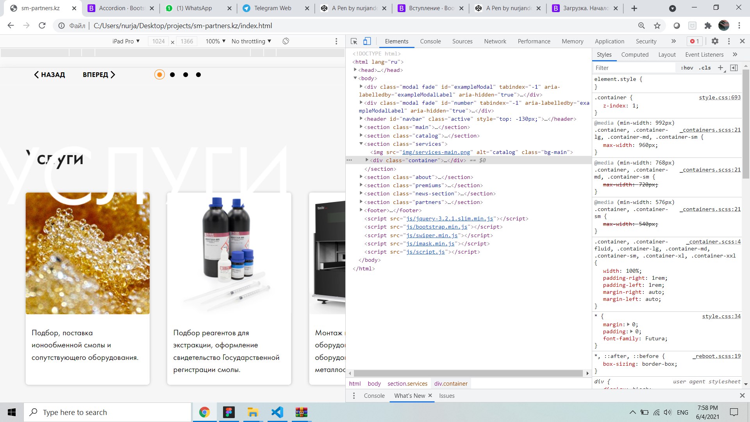750x422 pixels.
Task: Switch to the Layout tab
Action: [666, 54]
